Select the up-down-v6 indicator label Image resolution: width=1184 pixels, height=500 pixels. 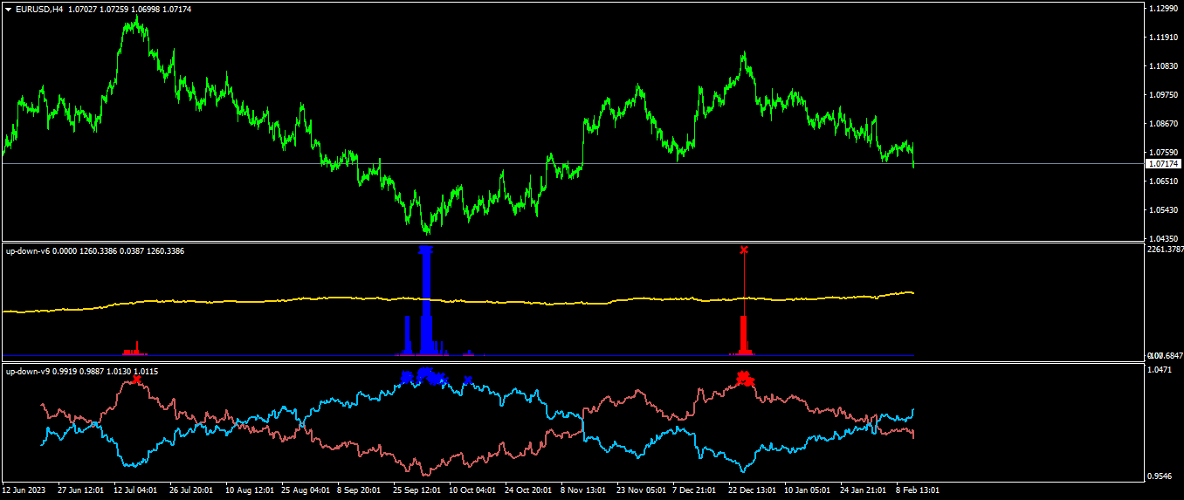pyautogui.click(x=28, y=251)
